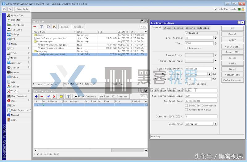Switch to General tab
Screen dimensions: 247x162
(x=157, y=27)
